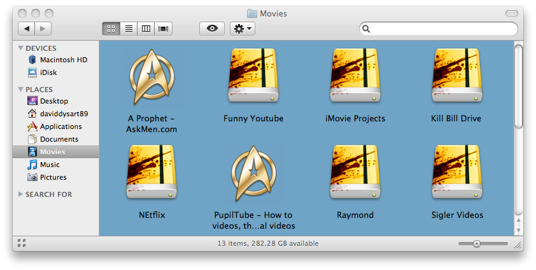Click the A Prophet - AskMen.com name label
The height and width of the screenshot is (270, 536).
click(152, 124)
